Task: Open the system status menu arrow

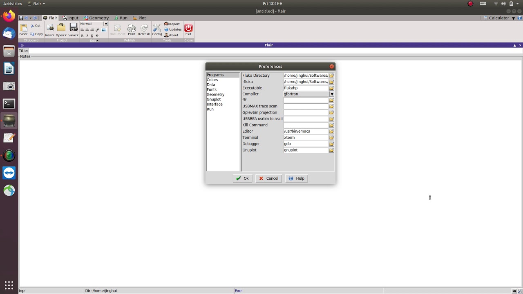Action: [517, 4]
